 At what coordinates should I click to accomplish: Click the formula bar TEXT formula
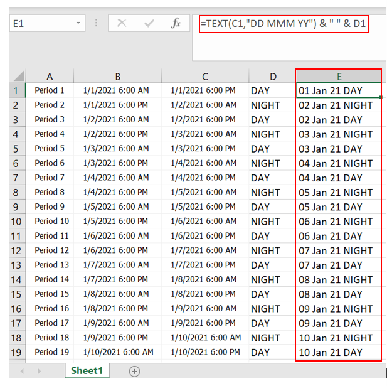pyautogui.click(x=284, y=24)
